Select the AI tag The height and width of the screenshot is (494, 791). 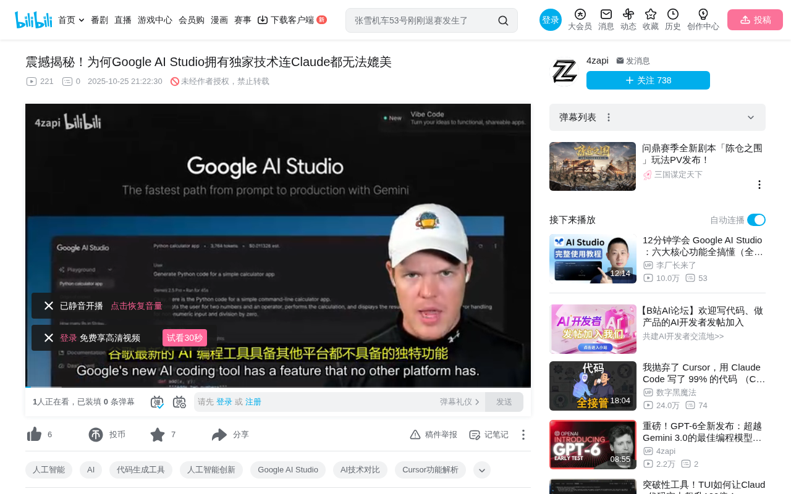91,470
